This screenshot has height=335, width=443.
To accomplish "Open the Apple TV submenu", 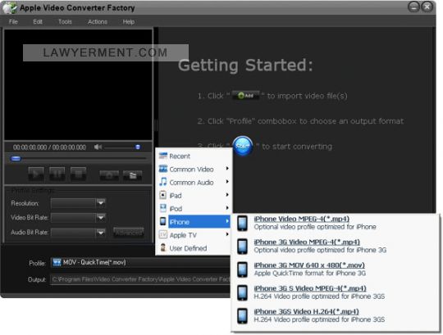I will [194, 235].
